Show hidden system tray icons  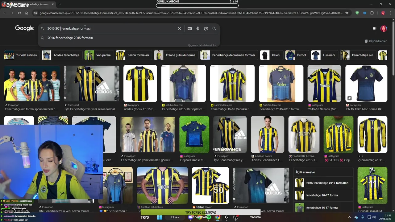(349, 217)
